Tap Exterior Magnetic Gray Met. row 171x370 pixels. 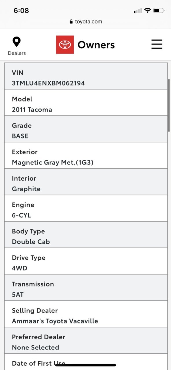[x=86, y=156]
